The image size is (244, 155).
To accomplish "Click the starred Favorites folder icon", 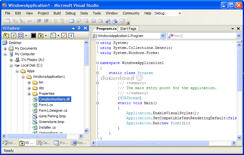I will [41, 36].
